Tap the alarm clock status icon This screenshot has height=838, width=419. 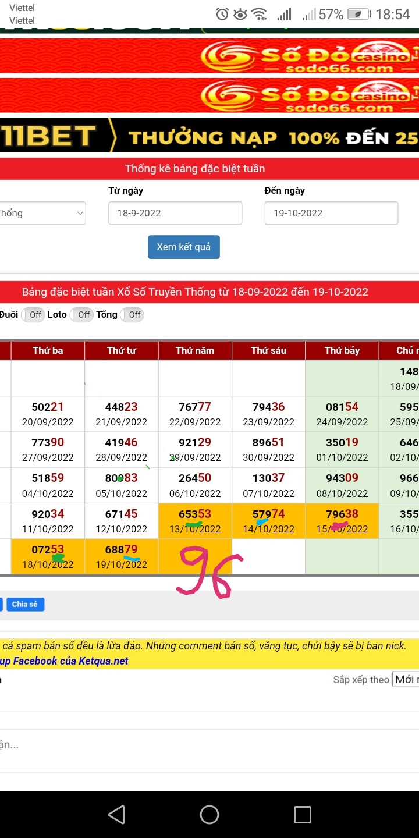(x=222, y=15)
